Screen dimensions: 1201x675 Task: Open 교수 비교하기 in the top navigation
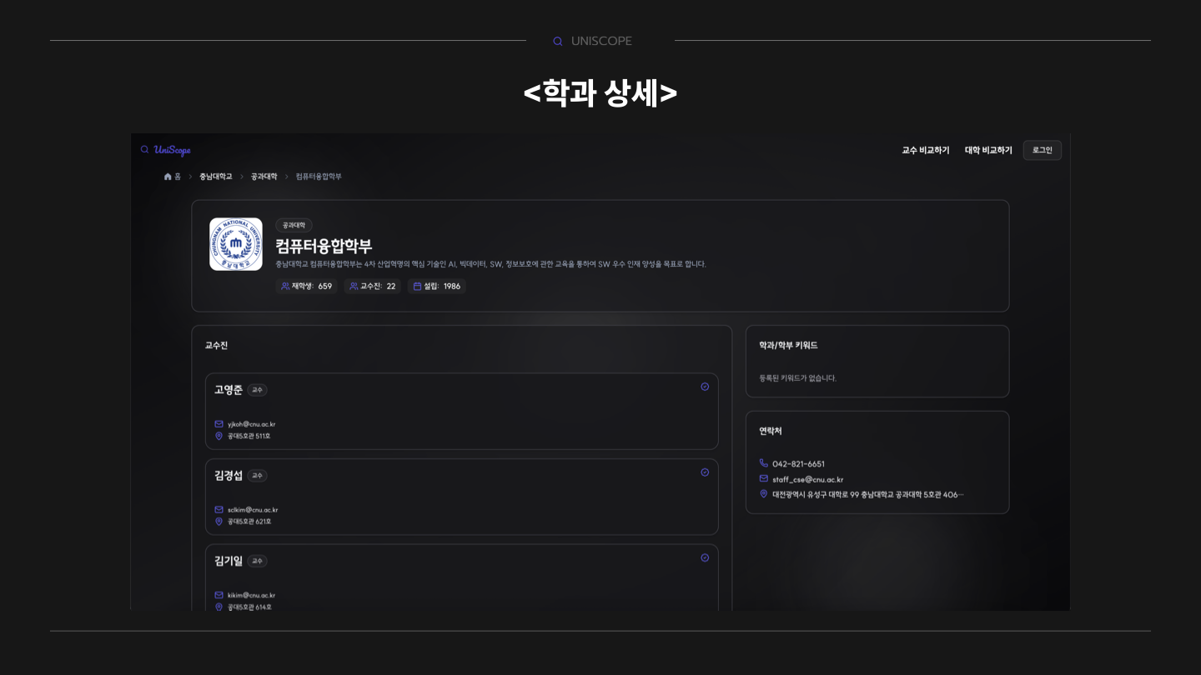(x=926, y=150)
